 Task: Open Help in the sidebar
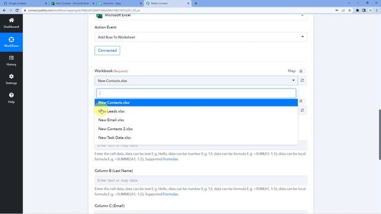click(11, 98)
